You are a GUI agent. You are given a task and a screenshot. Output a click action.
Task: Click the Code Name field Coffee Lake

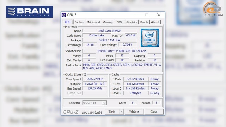tap(96, 35)
